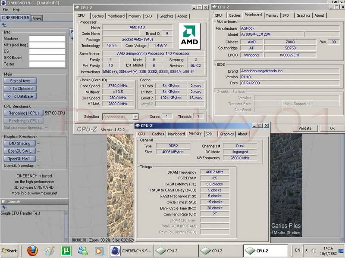The height and width of the screenshot is (258, 345).
Task: Open the green uTorrent taskbar icon
Action: (66, 251)
